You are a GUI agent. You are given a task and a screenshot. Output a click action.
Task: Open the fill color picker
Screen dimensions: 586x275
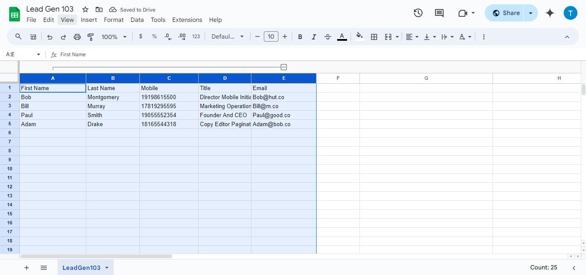(359, 36)
